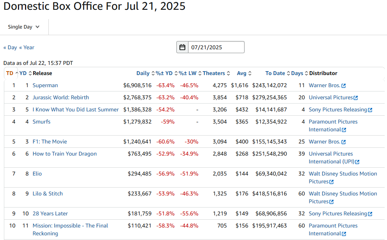Select F1's -30% last-week change
This screenshot has height=240, width=387.
pyautogui.click(x=192, y=141)
